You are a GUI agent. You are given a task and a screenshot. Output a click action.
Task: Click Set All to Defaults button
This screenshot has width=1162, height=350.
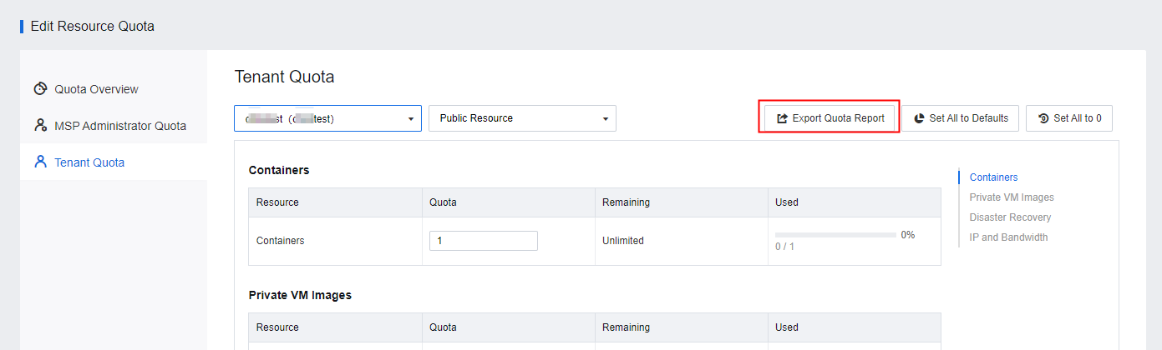pyautogui.click(x=961, y=118)
